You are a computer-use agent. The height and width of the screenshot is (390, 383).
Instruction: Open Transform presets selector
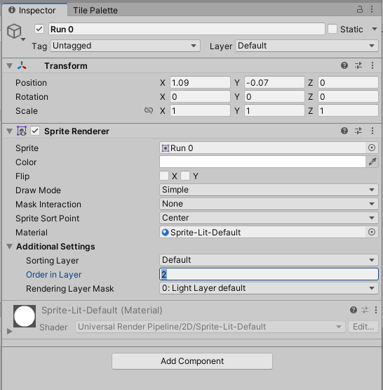tap(358, 65)
